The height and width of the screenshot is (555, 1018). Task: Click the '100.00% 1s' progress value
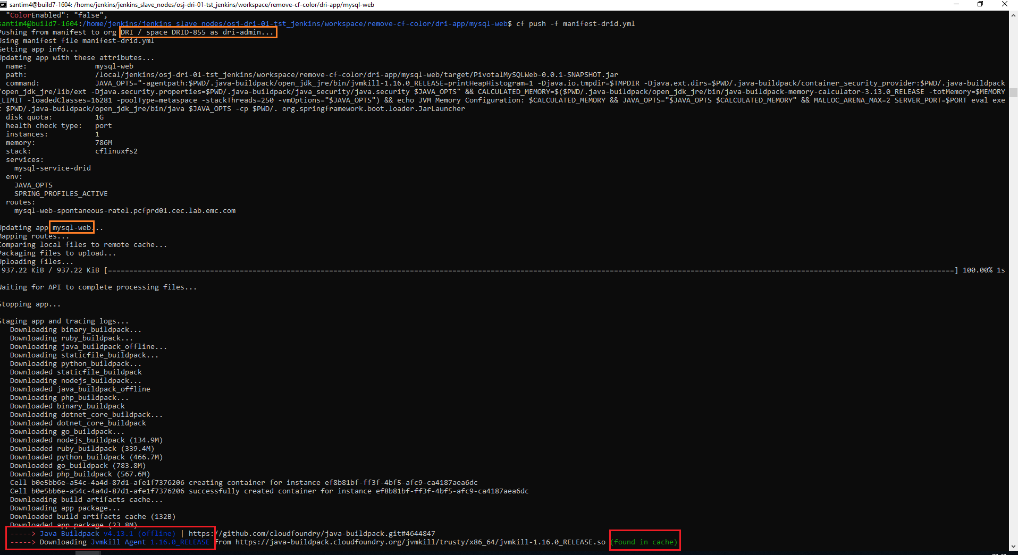pos(984,270)
